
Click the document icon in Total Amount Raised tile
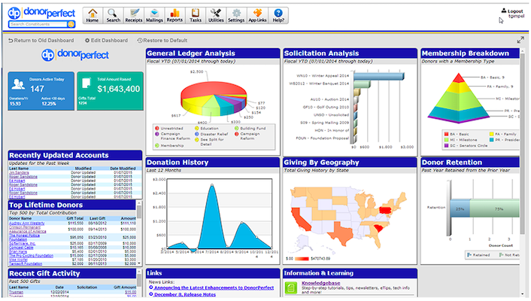click(86, 83)
